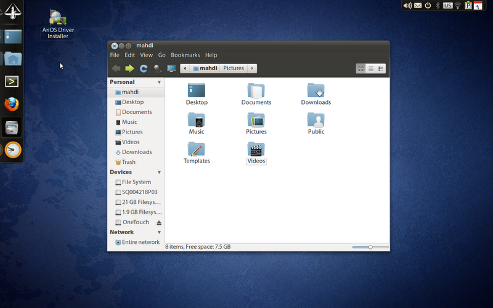Reload the folder with the refresh icon
The width and height of the screenshot is (493, 308).
pos(144,68)
